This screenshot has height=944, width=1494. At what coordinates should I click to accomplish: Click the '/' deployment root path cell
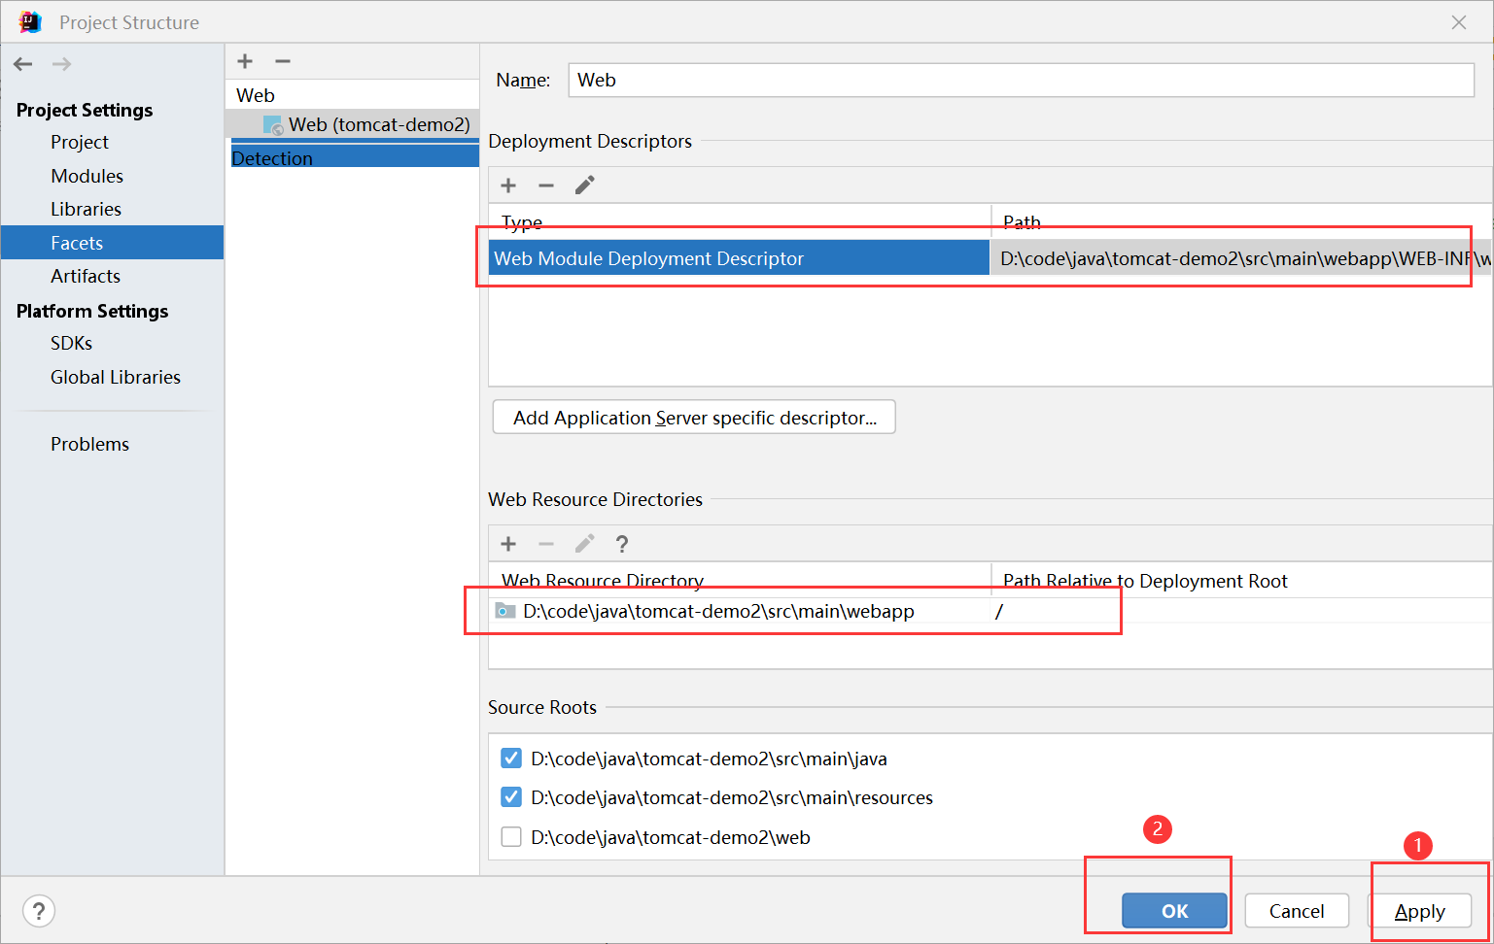(x=1241, y=611)
